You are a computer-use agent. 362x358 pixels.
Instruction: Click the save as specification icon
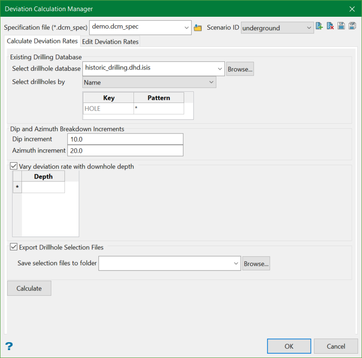(352, 26)
